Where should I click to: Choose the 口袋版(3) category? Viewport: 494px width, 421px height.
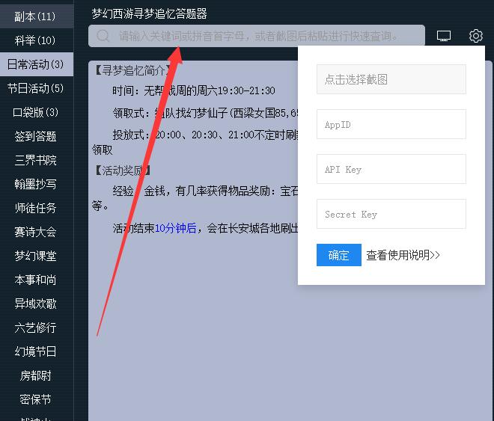35,112
